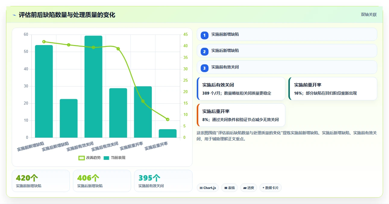
Task: Select the 实施后新增缺陷 list item
Action: pos(287,50)
